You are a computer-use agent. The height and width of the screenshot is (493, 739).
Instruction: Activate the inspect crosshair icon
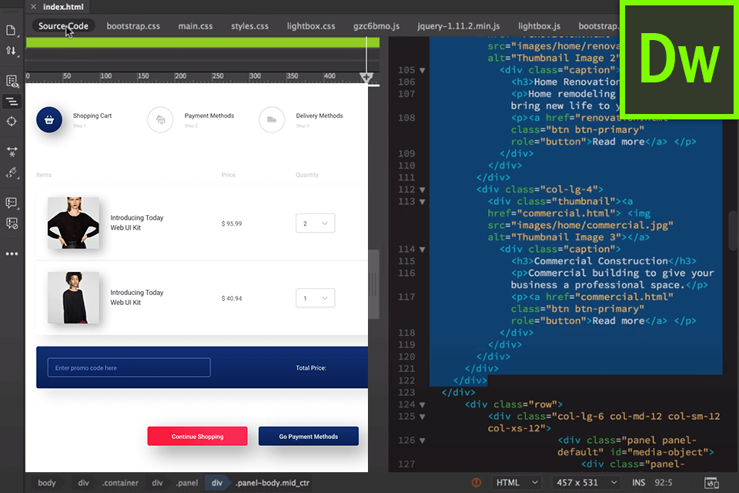coord(12,121)
